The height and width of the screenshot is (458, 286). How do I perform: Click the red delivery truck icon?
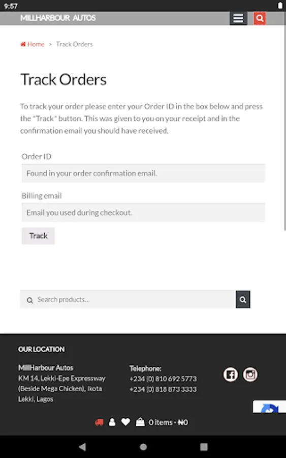coord(99,422)
